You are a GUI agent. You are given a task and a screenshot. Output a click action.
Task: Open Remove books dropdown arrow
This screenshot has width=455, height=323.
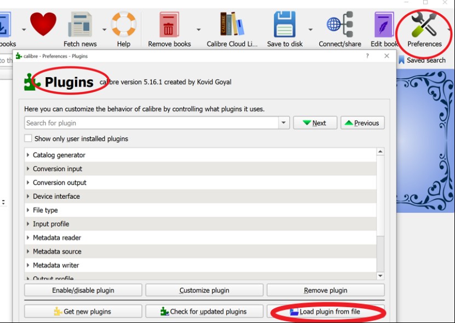[x=199, y=30]
